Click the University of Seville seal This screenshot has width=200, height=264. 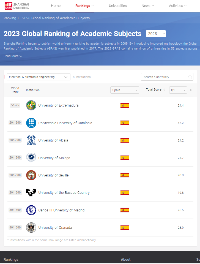31,175
